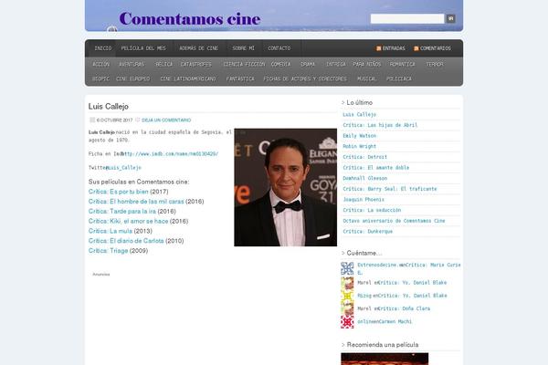Open Crítica: Triage
Image resolution: width=548 pixels, height=365 pixels.
tap(108, 250)
